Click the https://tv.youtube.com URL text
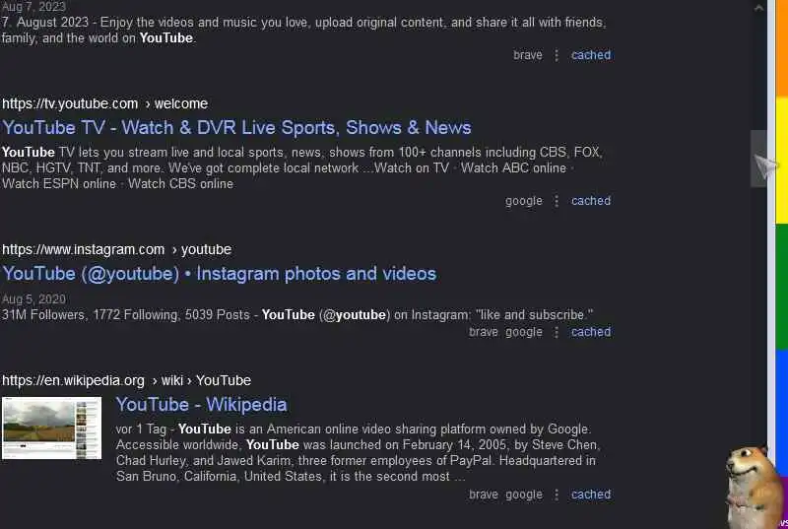The height and width of the screenshot is (529, 788). coord(70,103)
